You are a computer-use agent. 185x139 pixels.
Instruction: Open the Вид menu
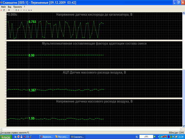pos(10,7)
